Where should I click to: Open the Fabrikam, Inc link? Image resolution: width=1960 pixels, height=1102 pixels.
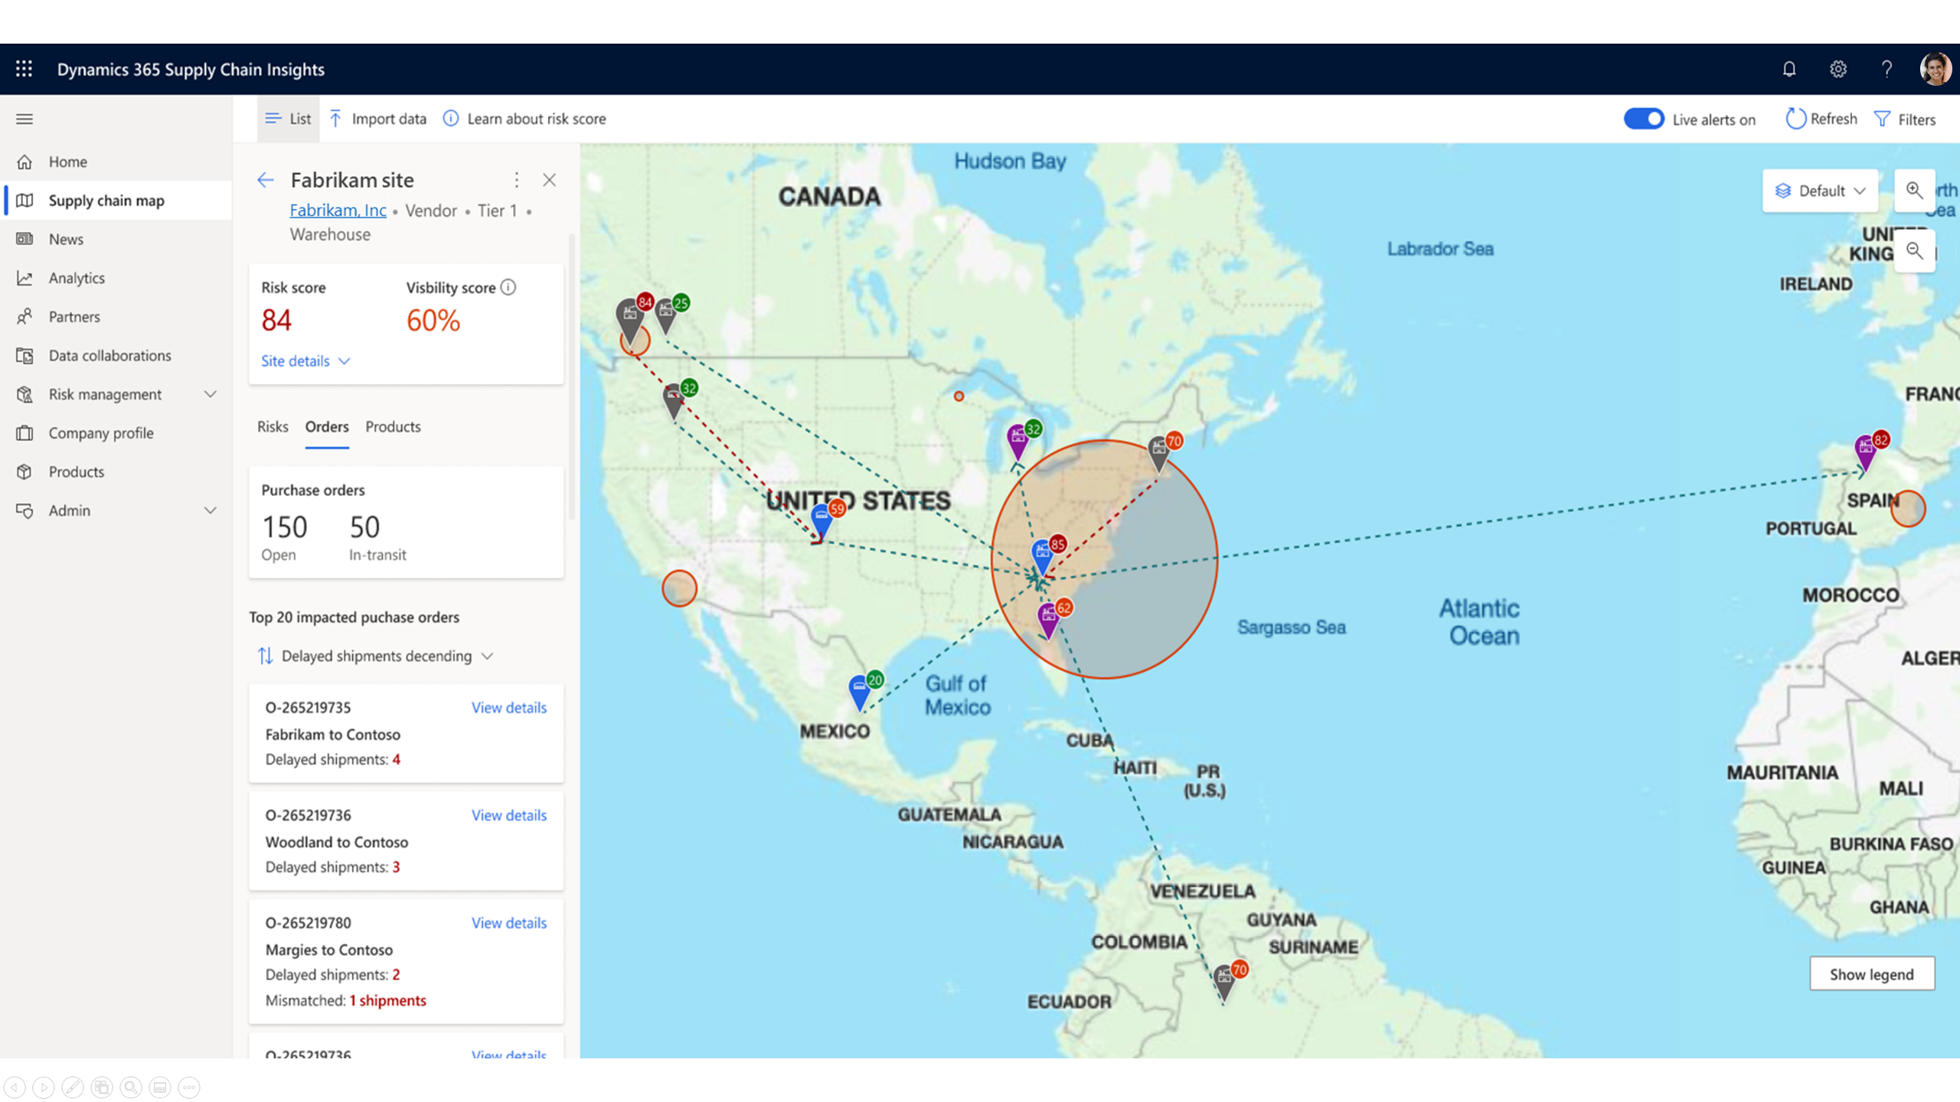pyautogui.click(x=338, y=210)
